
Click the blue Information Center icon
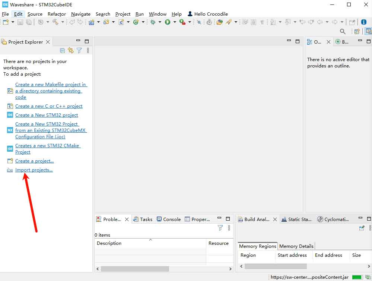pos(364,22)
